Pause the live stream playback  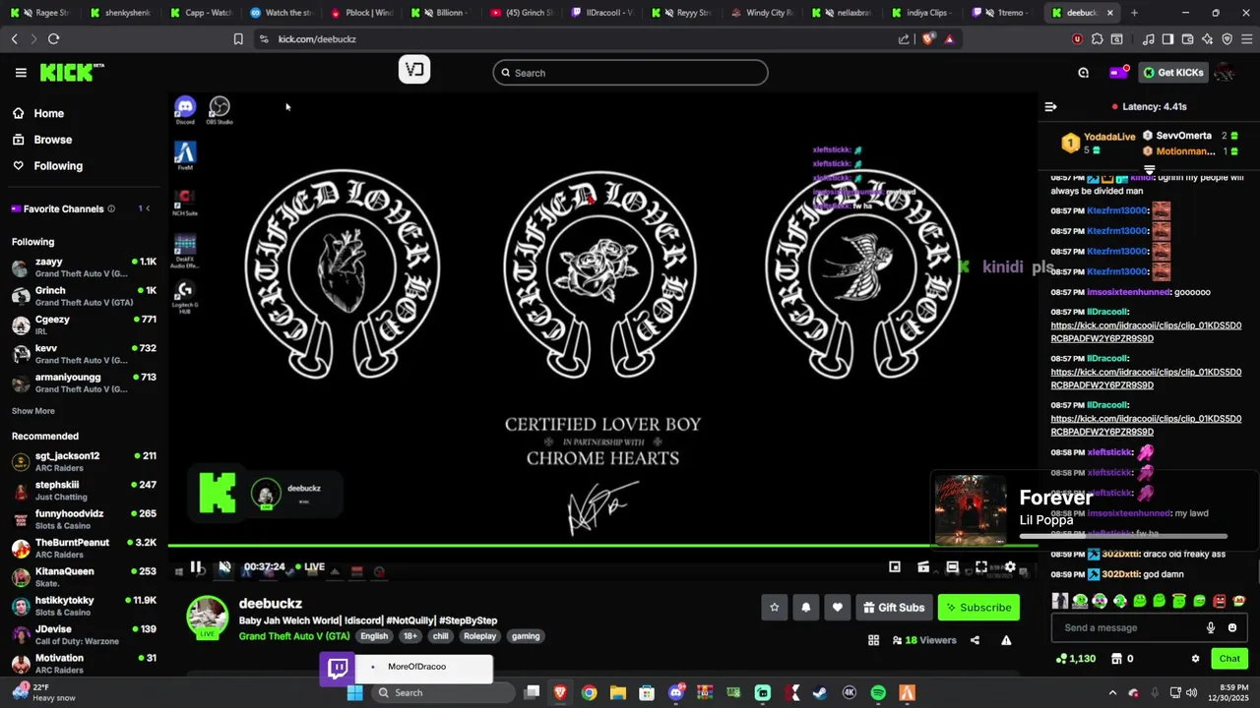pos(196,567)
